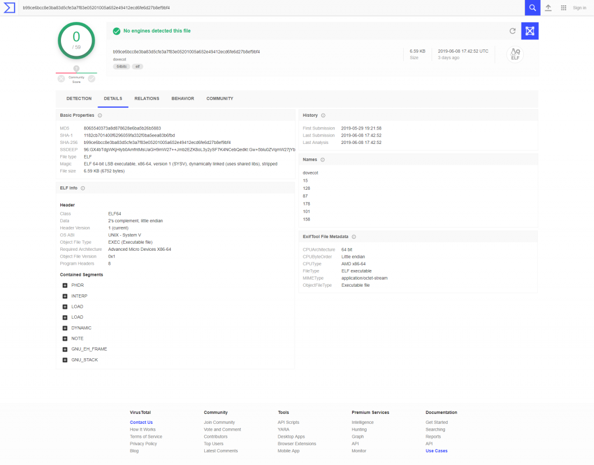This screenshot has height=465, width=594.
Task: Click the dovecot entry under Names
Action: pyautogui.click(x=311, y=173)
